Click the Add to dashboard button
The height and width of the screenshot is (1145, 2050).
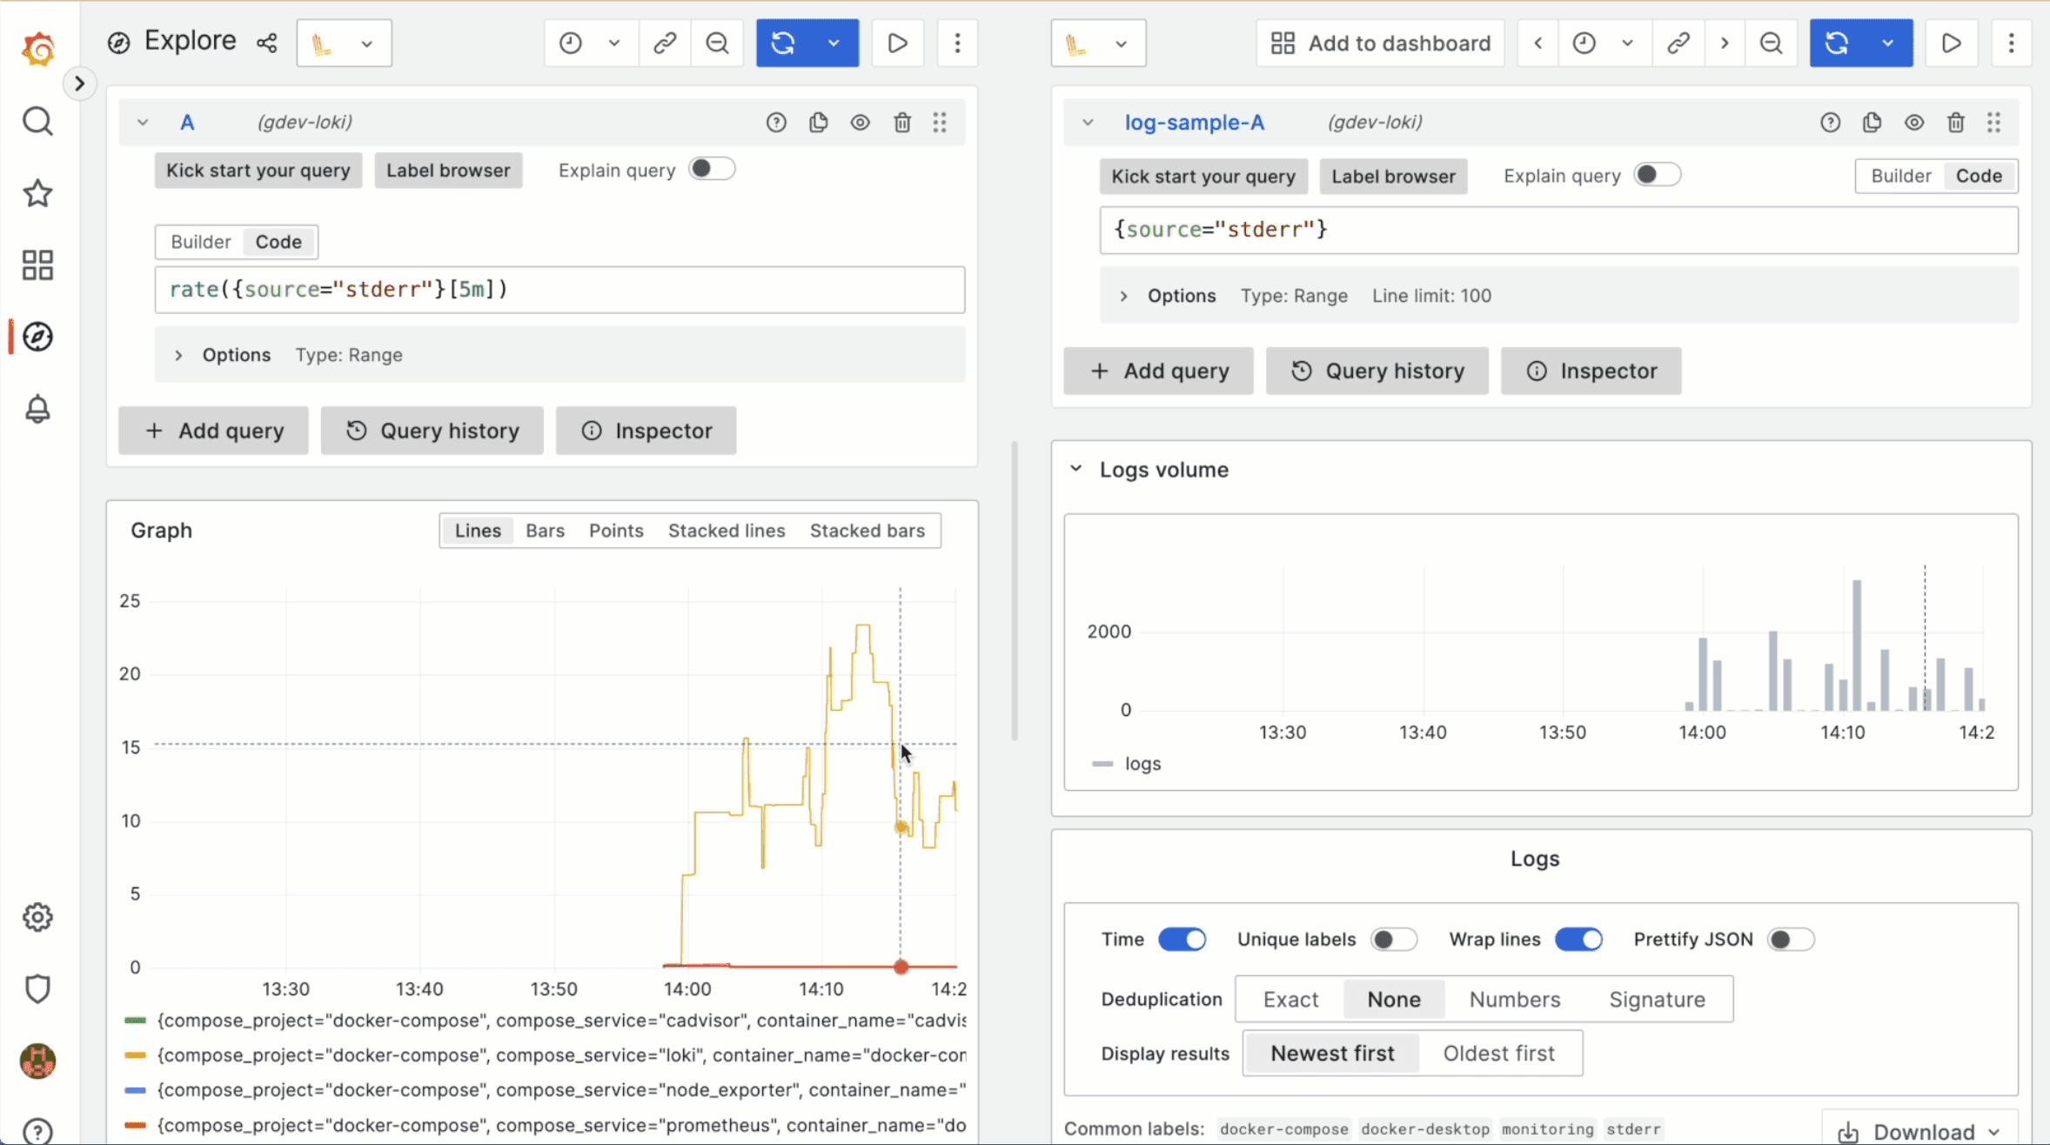[x=1379, y=43]
